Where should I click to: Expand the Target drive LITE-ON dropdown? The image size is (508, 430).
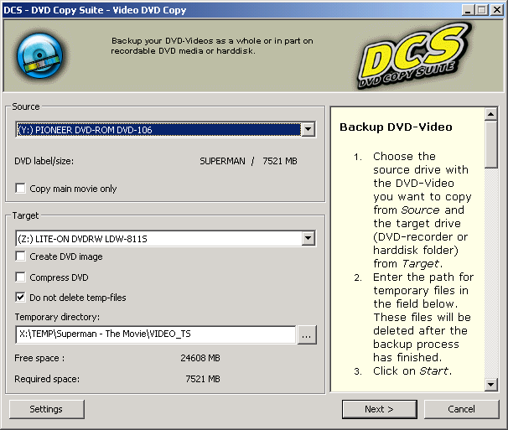(x=308, y=239)
